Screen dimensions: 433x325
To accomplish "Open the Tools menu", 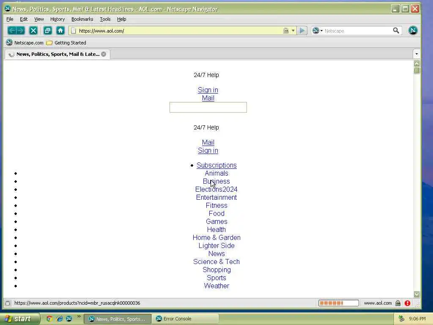I will tap(105, 19).
